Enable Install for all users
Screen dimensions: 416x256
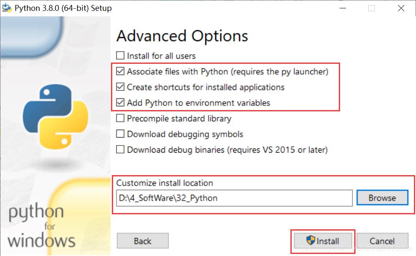[120, 55]
